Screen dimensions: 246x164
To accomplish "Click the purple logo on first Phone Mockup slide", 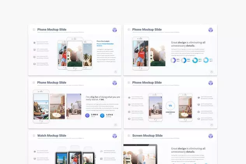I will point(114,30).
